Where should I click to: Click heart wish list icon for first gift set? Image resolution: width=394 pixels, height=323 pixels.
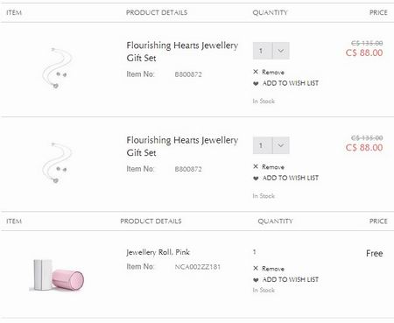[256, 83]
